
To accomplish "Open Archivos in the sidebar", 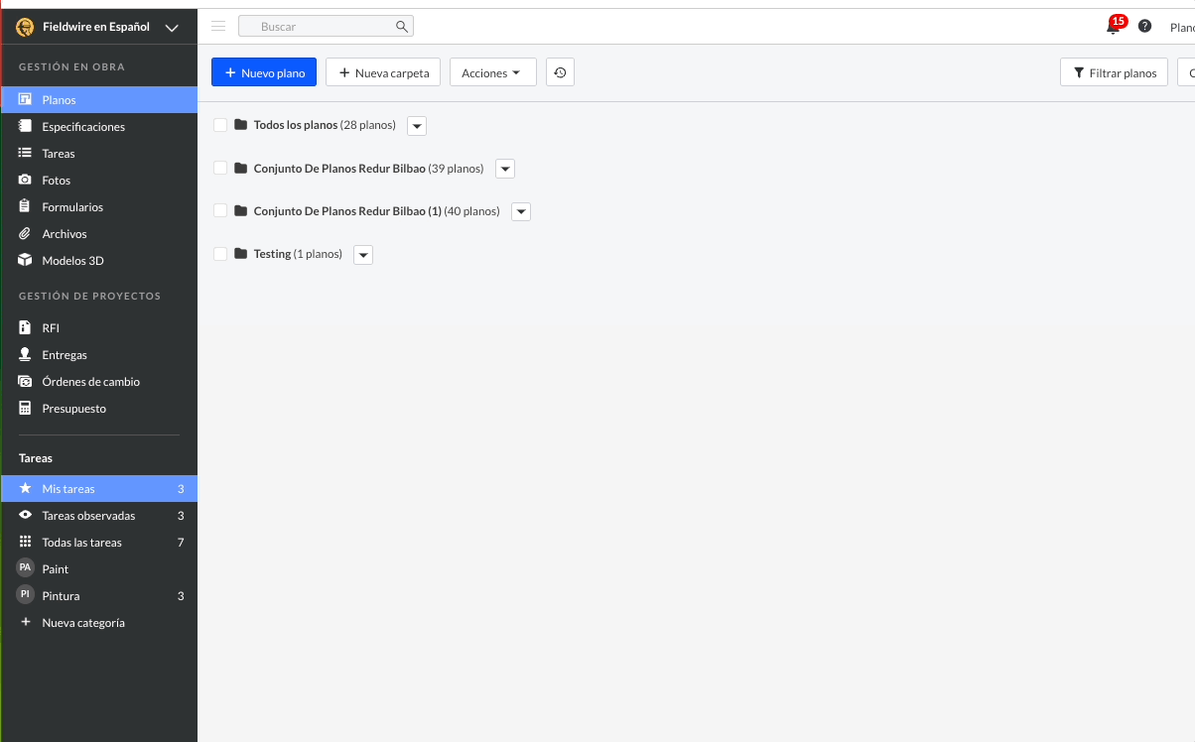I will coord(98,234).
